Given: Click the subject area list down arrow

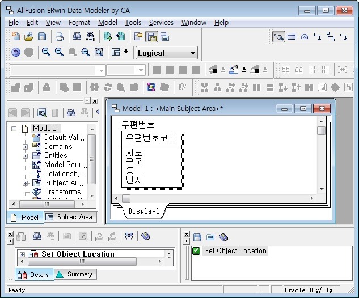Looking at the screenshot, I should [x=126, y=52].
